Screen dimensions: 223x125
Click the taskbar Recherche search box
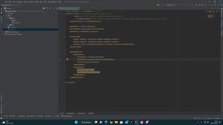tap(86, 122)
